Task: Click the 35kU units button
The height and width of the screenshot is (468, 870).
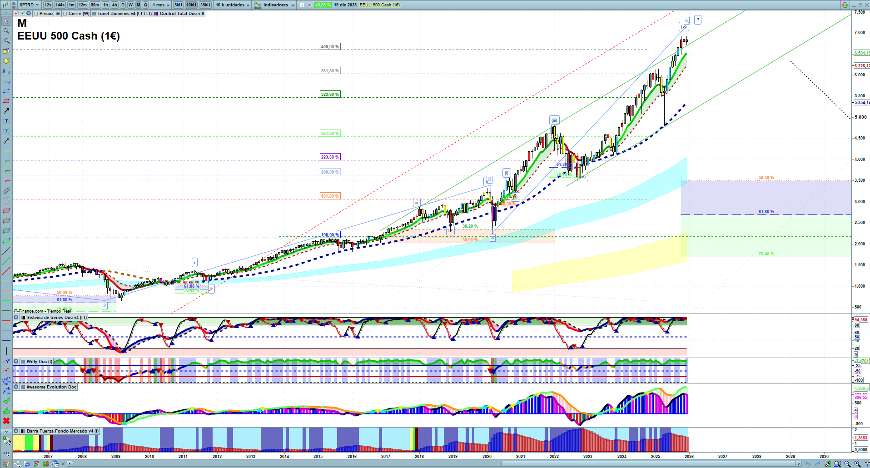Action: (205, 5)
